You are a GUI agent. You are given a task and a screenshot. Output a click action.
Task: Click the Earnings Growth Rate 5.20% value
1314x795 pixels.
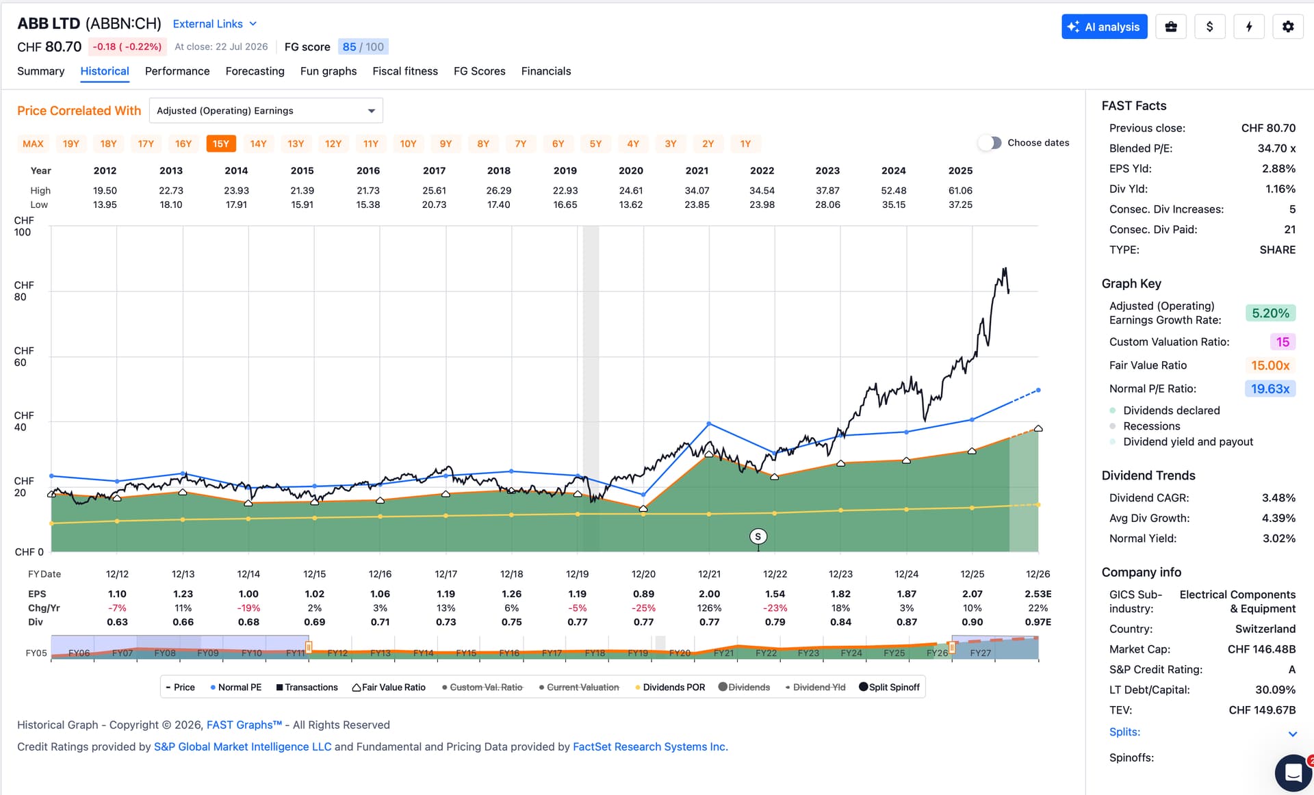click(x=1270, y=313)
